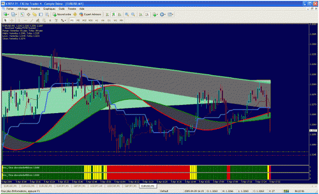Image resolution: width=319 pixels, height=194 pixels.
Task: Select the Fibonacci Retracement tool
Action: [43, 20]
